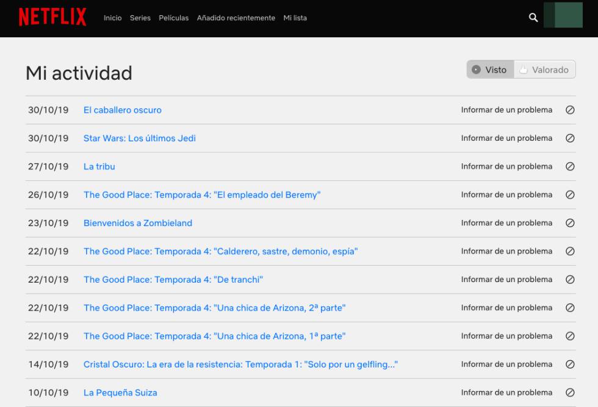598x407 pixels.
Task: Open Star Wars: Los últimos Jedi link
Action: point(140,138)
